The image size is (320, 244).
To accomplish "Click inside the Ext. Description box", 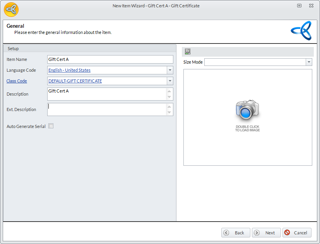I will [107, 109].
